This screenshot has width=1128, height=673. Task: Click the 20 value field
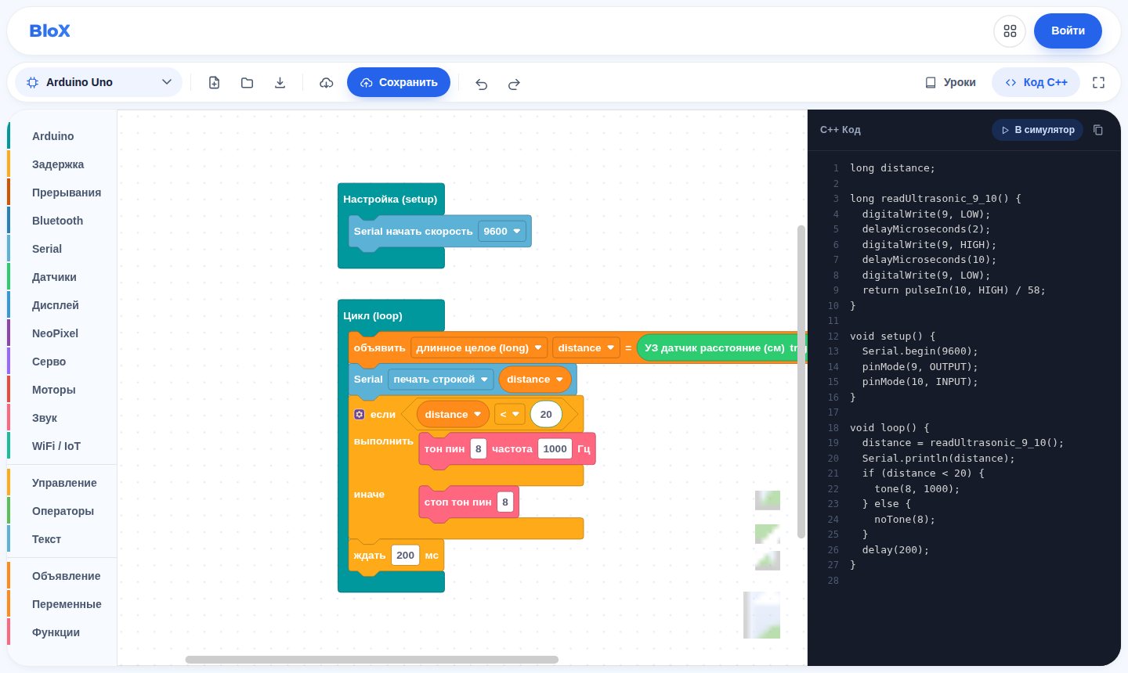(546, 414)
